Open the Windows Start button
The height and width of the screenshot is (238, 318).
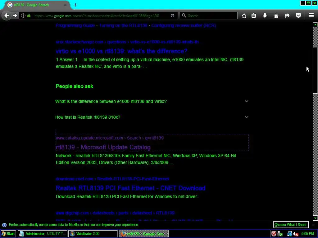point(8,234)
